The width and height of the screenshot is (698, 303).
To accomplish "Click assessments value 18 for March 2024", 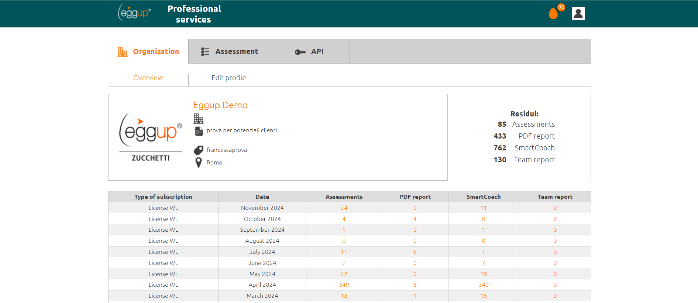I will click(344, 296).
